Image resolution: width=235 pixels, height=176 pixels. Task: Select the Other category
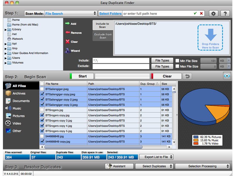pyautogui.click(x=21, y=131)
